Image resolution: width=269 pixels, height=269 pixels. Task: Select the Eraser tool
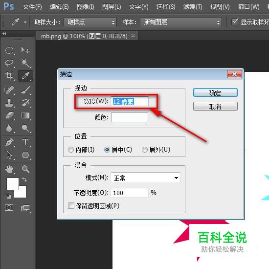[9, 115]
